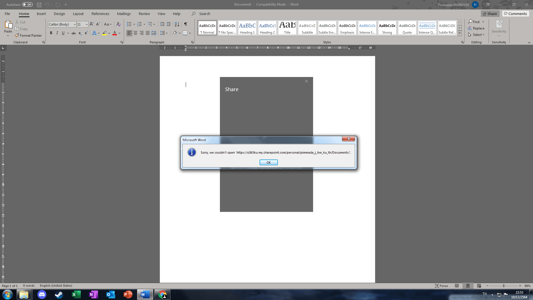Click the Strikethrough icon
The width and height of the screenshot is (533, 300).
click(x=74, y=33)
